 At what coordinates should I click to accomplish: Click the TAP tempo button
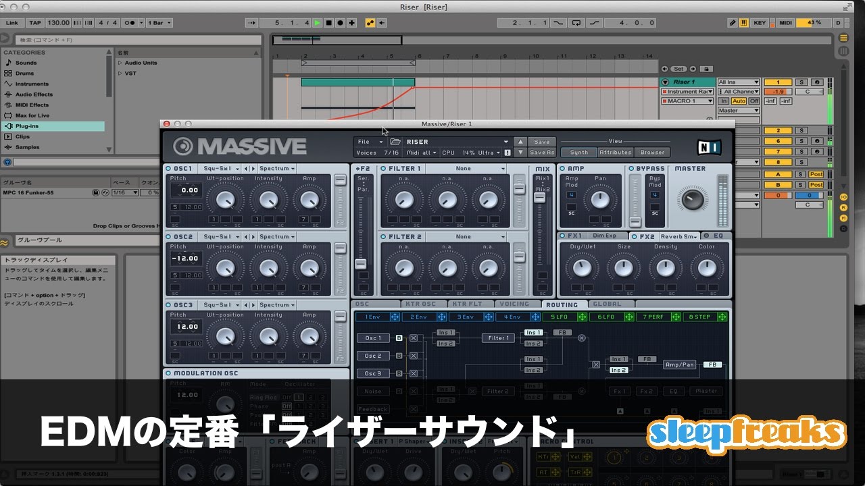pyautogui.click(x=35, y=23)
